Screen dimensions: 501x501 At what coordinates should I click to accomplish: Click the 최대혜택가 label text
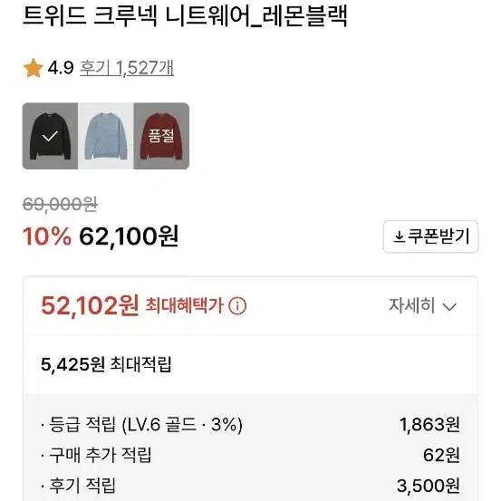[x=184, y=305]
